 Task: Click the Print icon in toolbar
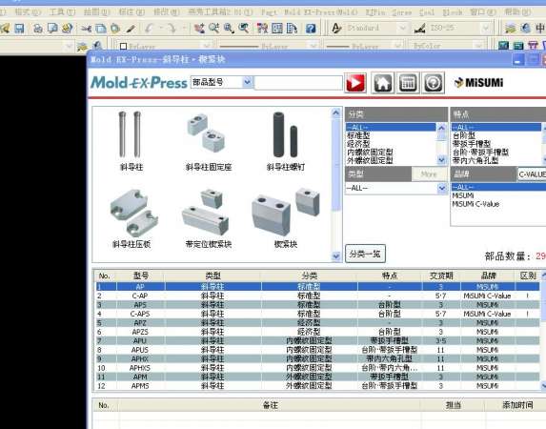[37, 28]
